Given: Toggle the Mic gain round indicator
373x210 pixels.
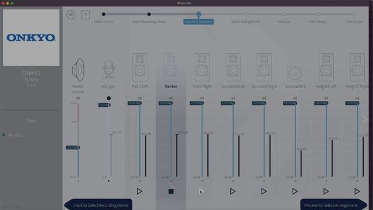Looking at the screenshot, I should (x=109, y=98).
